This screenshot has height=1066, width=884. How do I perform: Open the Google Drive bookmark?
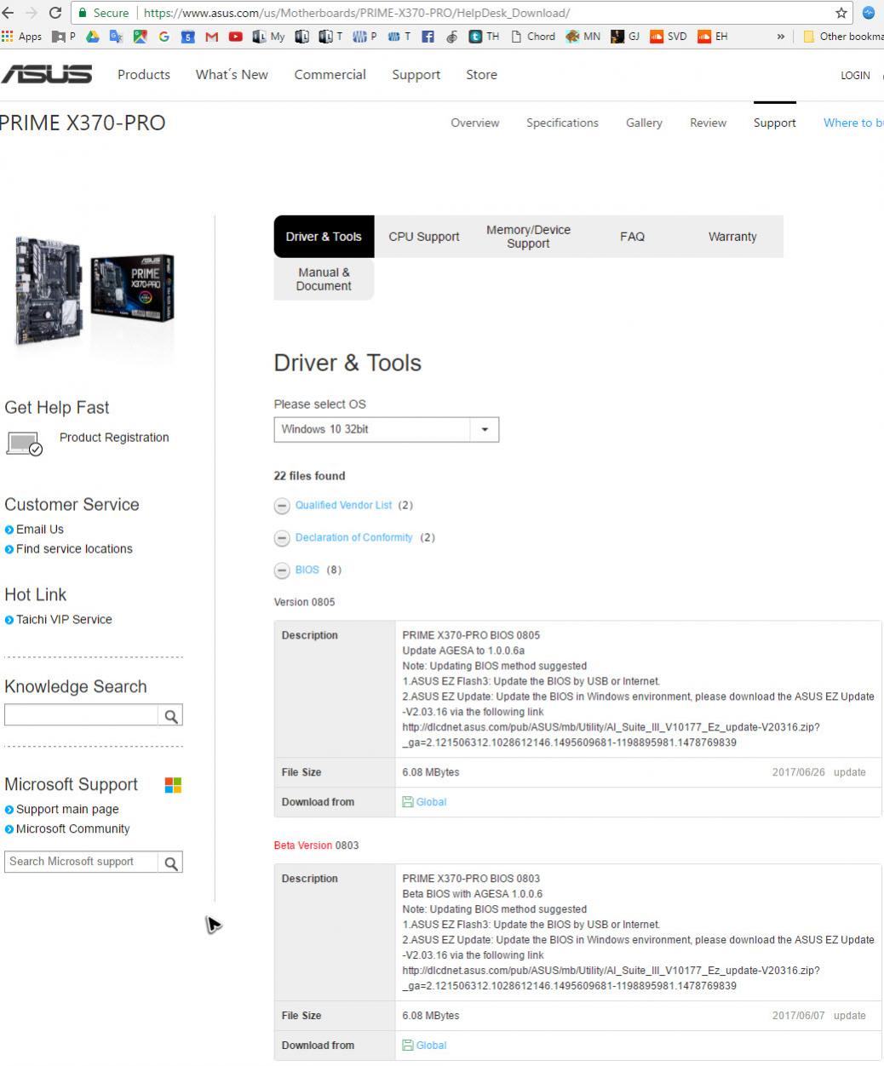(x=93, y=37)
